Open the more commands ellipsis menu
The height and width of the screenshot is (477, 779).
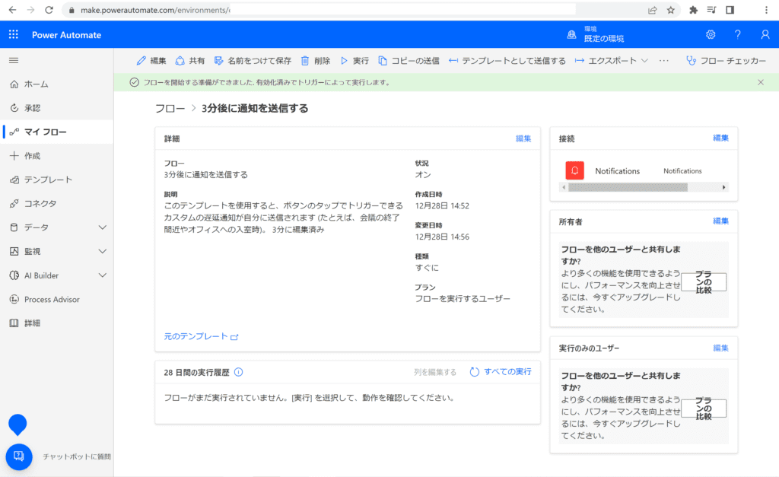pos(663,61)
